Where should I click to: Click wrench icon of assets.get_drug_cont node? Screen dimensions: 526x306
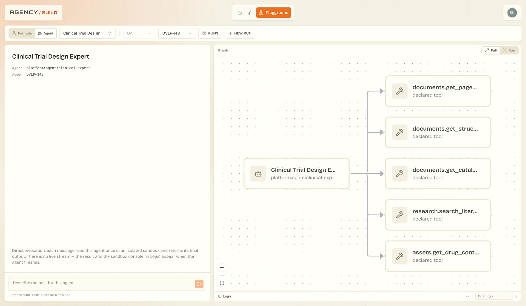(400, 256)
